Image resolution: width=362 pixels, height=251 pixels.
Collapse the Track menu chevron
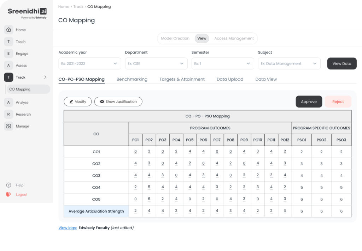point(45,77)
